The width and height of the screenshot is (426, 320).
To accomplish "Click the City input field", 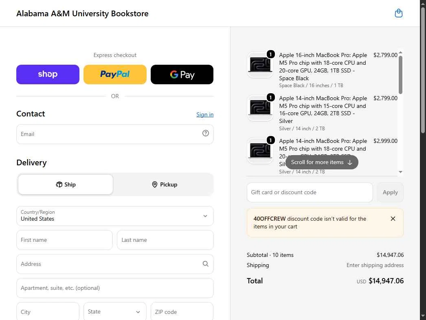I will point(48,311).
